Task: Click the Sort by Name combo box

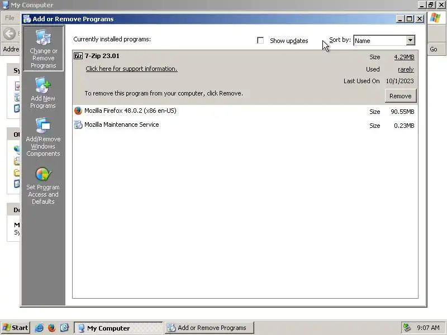Action: [384, 40]
